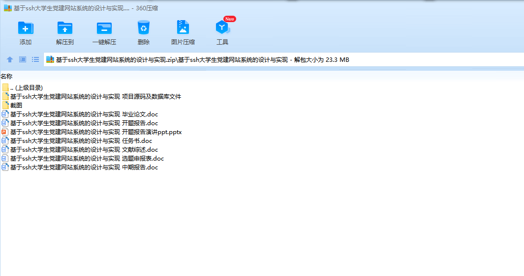Image resolution: width=524 pixels, height=276 pixels.
Task: Open the 工具 (Tools) icon with New badge
Action: pyautogui.click(x=222, y=28)
